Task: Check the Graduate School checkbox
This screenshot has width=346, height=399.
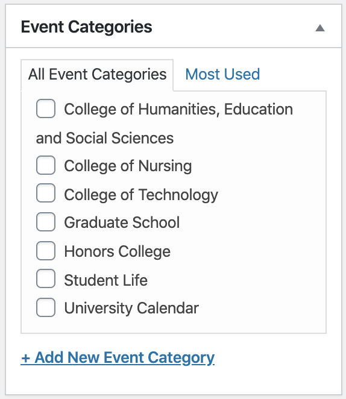Action: [46, 222]
